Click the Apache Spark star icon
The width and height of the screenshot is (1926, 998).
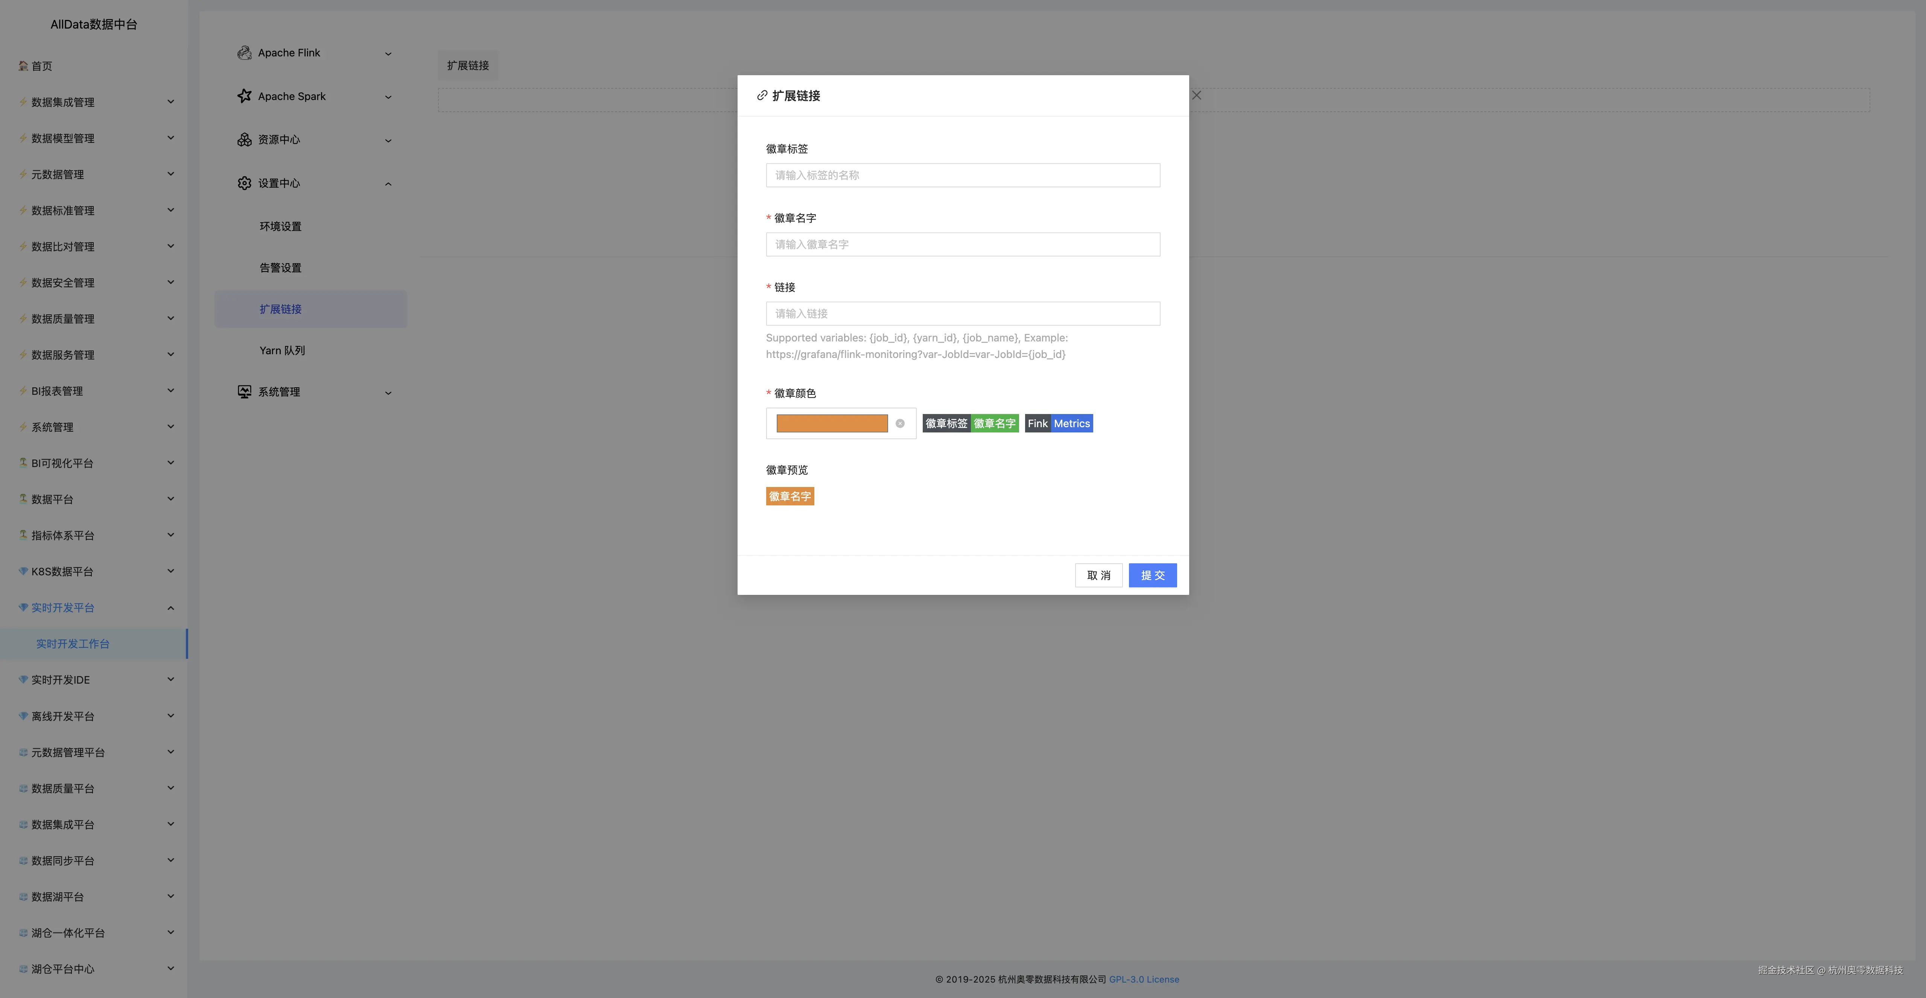244,96
